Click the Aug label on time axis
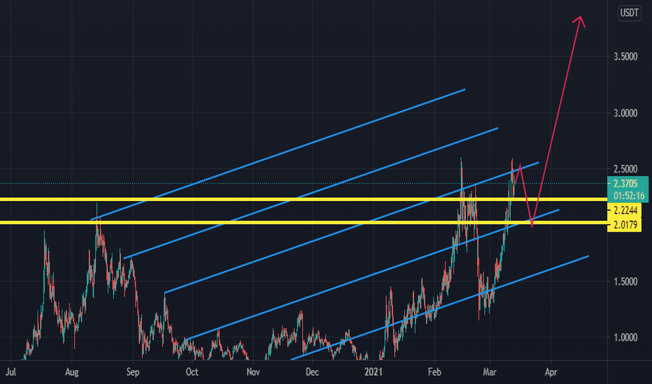This screenshot has width=652, height=384. 72,372
